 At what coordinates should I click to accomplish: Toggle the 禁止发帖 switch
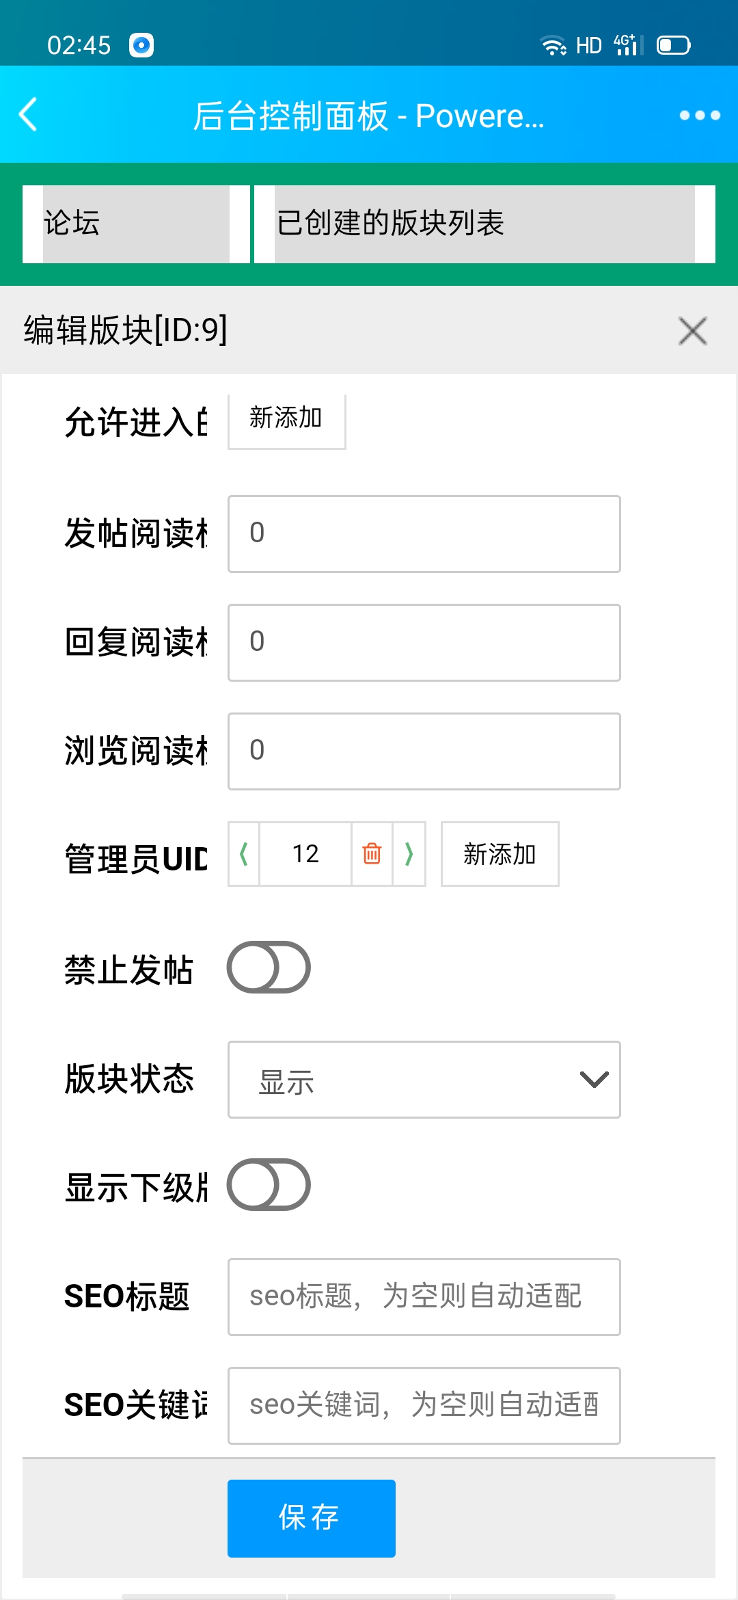(x=269, y=967)
